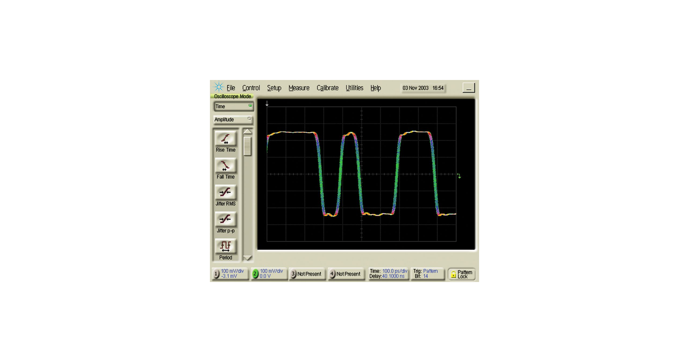Click the Agilent starburst logo icon
Image resolution: width=689 pixels, height=362 pixels.
[x=218, y=87]
